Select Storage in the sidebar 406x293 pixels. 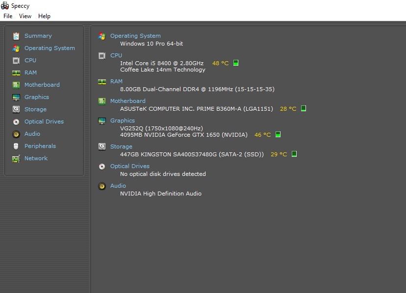coord(35,109)
